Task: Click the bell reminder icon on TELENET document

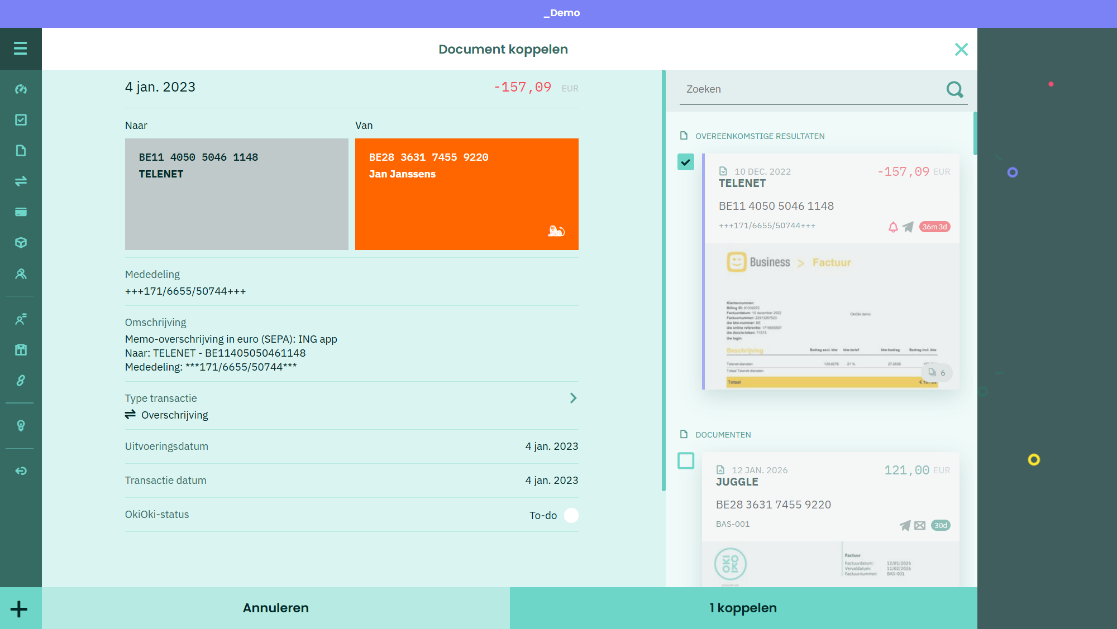Action: [x=893, y=227]
